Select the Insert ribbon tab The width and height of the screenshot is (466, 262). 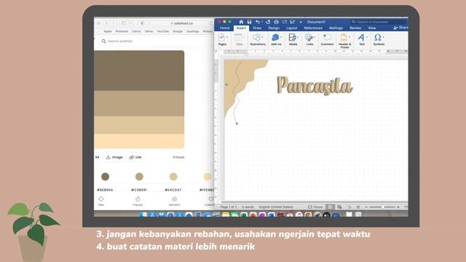pyautogui.click(x=241, y=28)
